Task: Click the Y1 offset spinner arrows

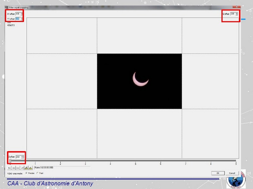Action: coord(22,19)
